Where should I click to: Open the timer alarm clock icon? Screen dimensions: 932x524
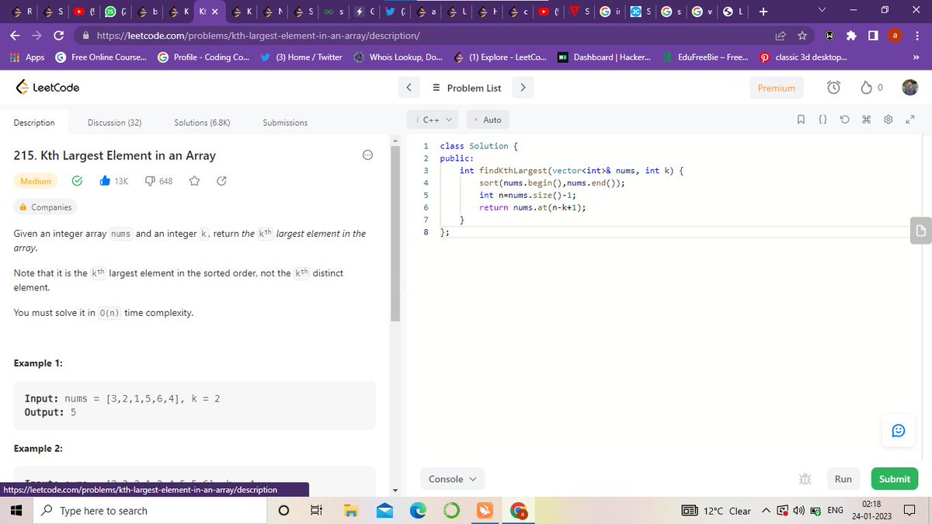click(x=833, y=88)
